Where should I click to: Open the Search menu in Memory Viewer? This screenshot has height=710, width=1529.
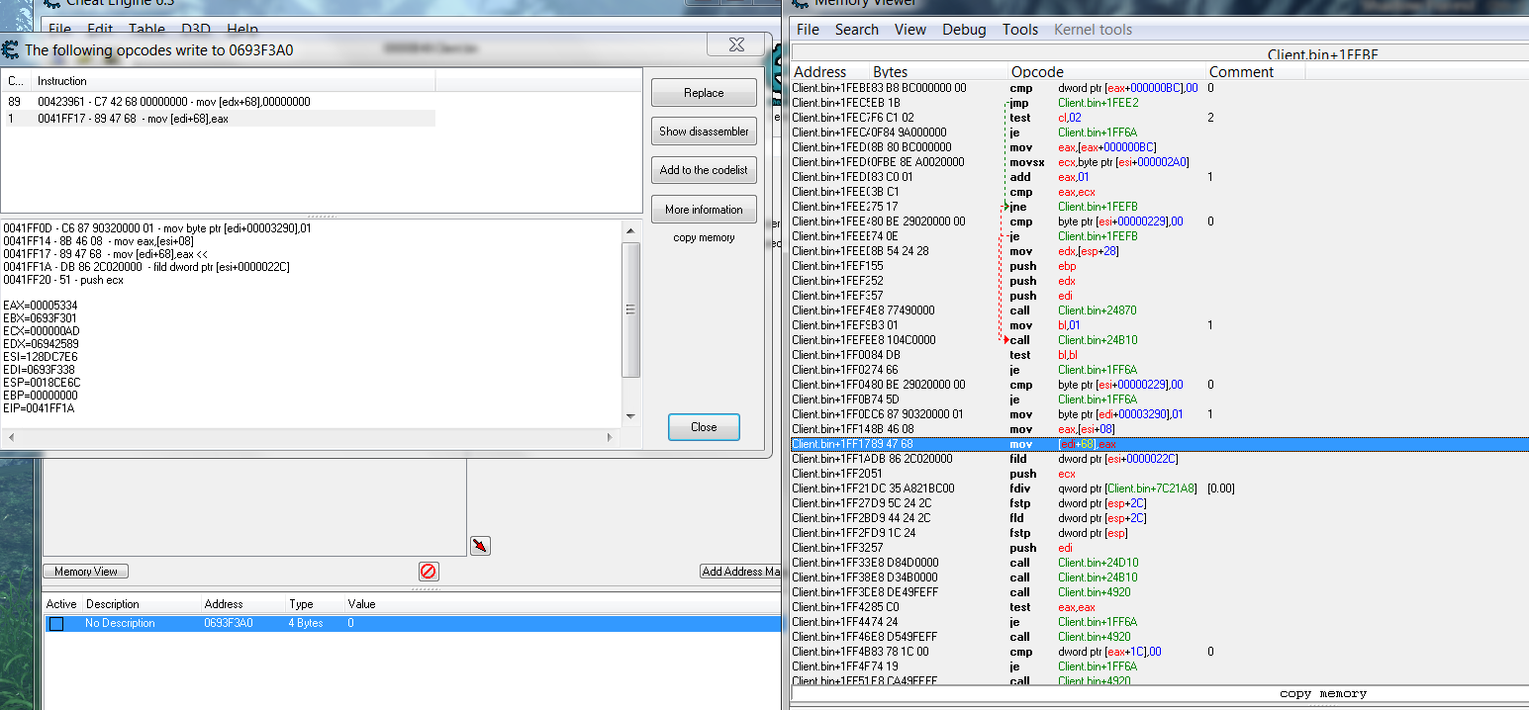tap(856, 30)
